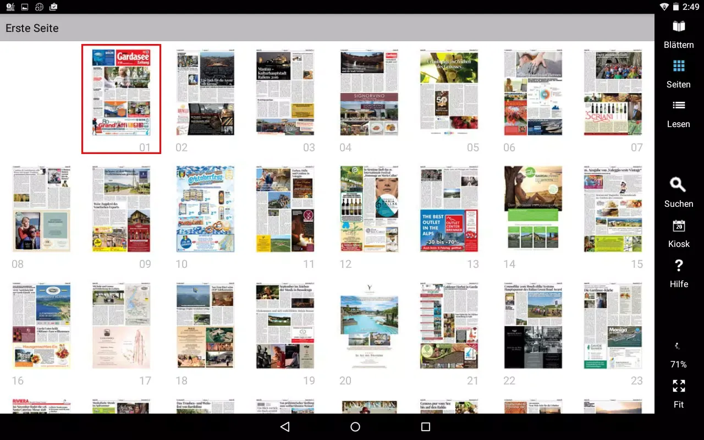This screenshot has height=440, width=704.
Task: Open page 21 thumbnail
Action: point(449,326)
